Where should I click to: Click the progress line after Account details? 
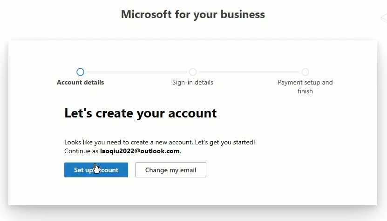136,72
